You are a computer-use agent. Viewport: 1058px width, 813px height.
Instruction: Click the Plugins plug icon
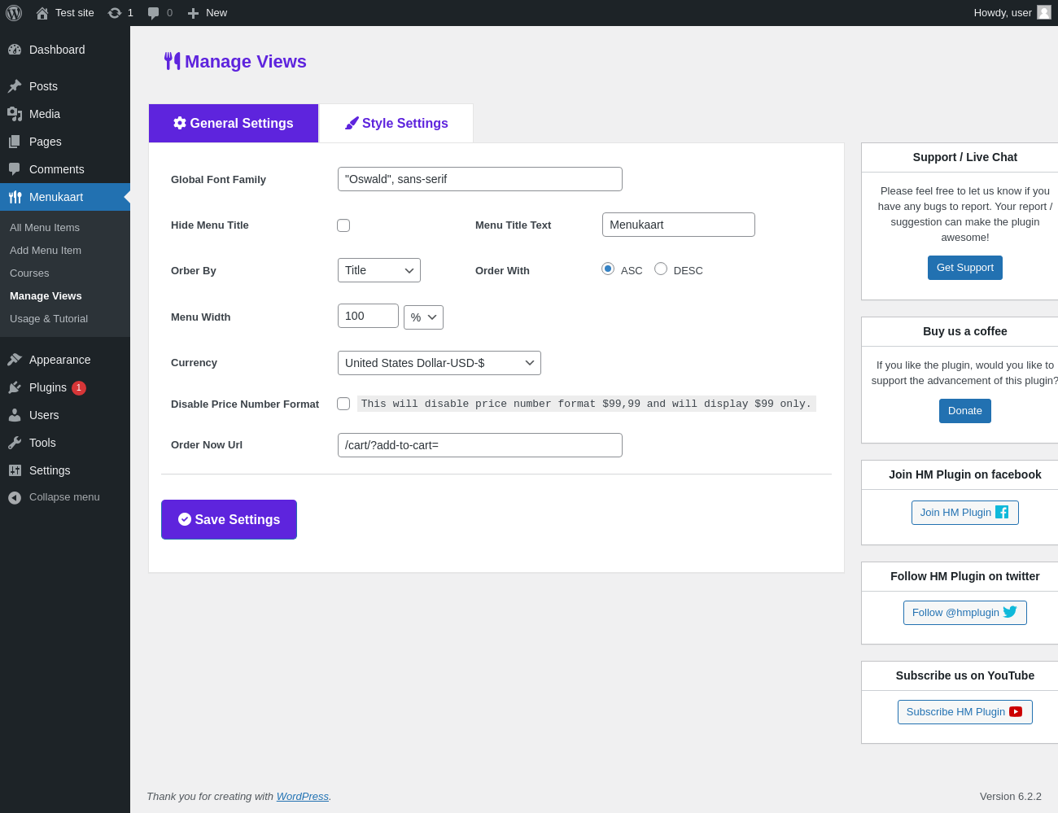click(15, 387)
